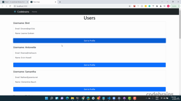Open the terminal icon on the taskbar
The height and width of the screenshot is (101, 181).
78,98
